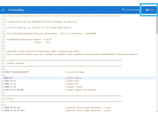Click the Save button

click(x=150, y=10)
